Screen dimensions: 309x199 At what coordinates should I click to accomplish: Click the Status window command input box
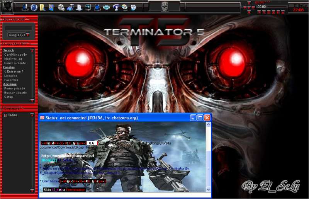click(x=125, y=195)
